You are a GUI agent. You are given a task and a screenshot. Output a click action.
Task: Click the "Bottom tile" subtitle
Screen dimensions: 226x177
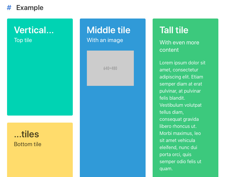(x=28, y=144)
